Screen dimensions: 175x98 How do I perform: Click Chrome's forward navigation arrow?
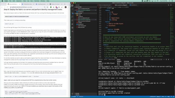[5, 7]
